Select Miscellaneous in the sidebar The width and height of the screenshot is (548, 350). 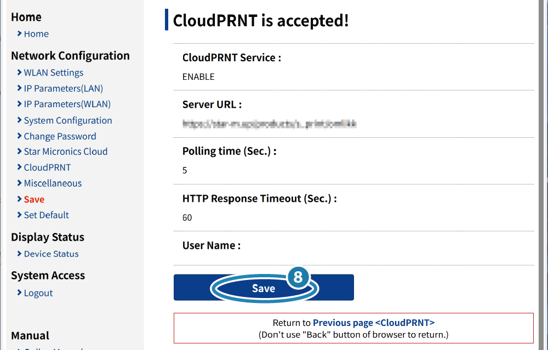[x=53, y=183]
